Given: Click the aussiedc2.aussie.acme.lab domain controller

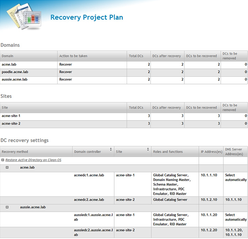Looking at the screenshot, I should pyautogui.click(x=93, y=233).
